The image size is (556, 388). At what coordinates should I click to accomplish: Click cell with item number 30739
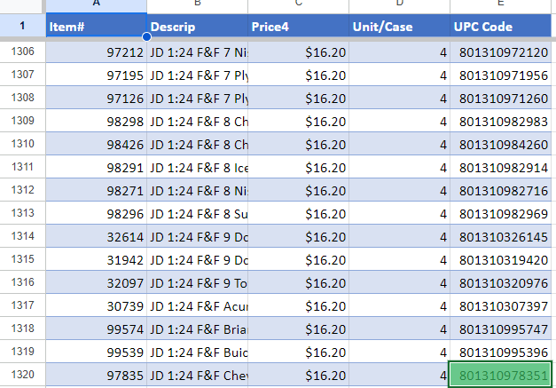pyautogui.click(x=96, y=306)
